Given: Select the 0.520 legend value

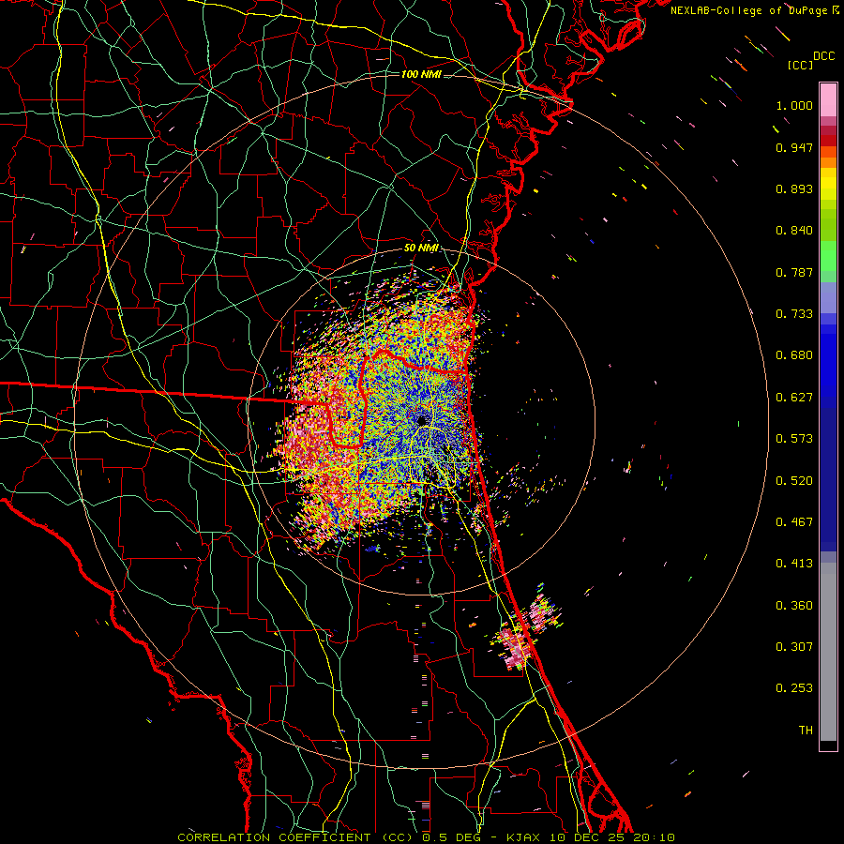Looking at the screenshot, I should pyautogui.click(x=794, y=481).
